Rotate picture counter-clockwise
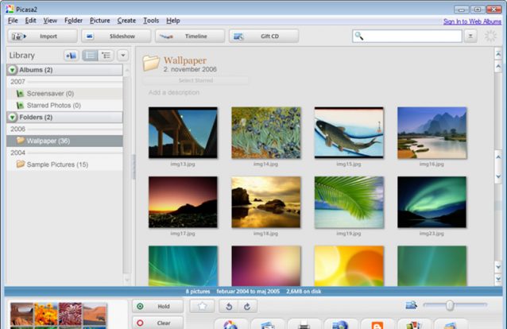This screenshot has height=329, width=507. click(x=230, y=307)
